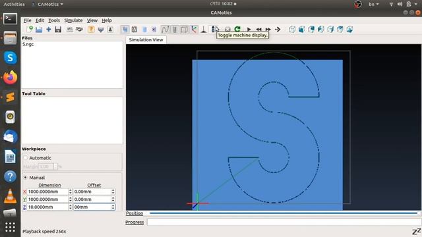Open Sublime Text from the dock
The image size is (422, 237).
tap(11, 97)
